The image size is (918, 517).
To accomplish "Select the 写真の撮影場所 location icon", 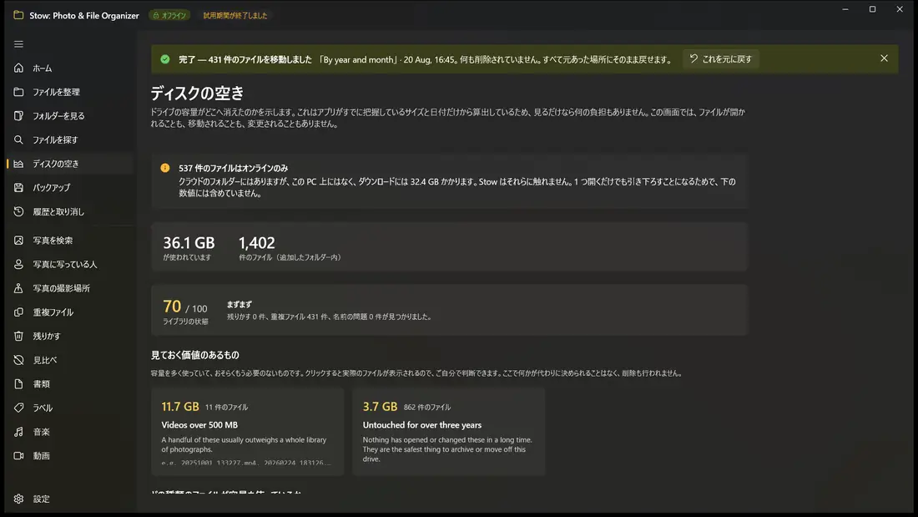I will (18, 288).
